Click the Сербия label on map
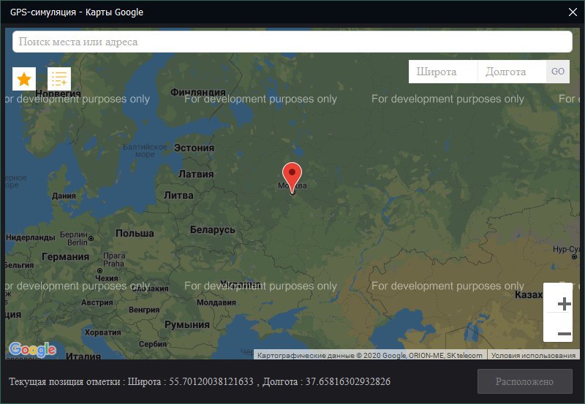 click(153, 343)
